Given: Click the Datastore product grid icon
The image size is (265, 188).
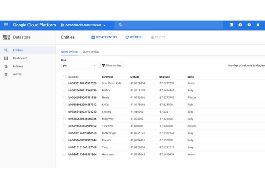Looking at the screenshot, I should 6,37.
